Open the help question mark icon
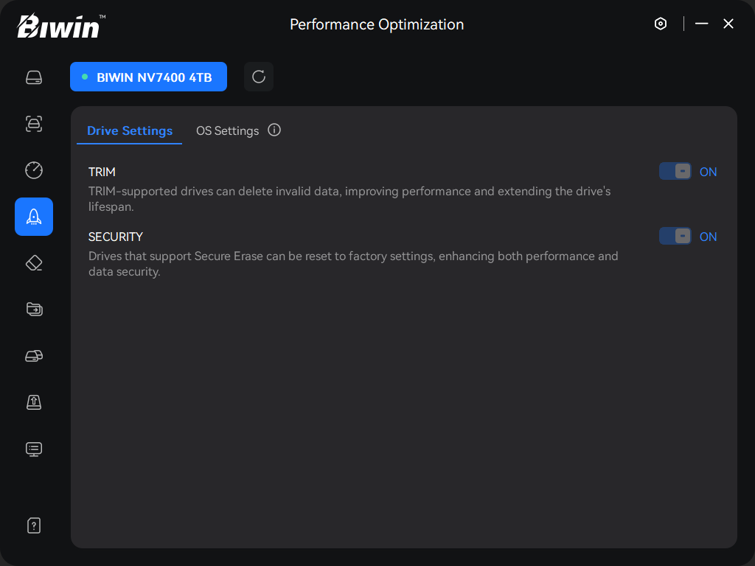Viewport: 755px width, 566px height. pos(34,525)
